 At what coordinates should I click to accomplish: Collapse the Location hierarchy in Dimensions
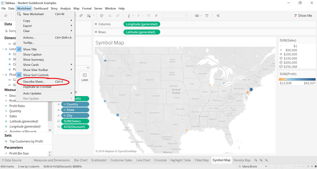3,49
